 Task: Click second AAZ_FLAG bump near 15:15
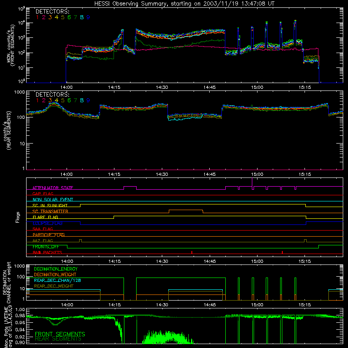pyautogui.click(x=306, y=241)
